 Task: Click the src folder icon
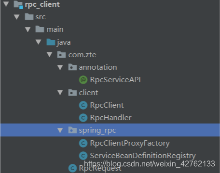click(x=29, y=17)
